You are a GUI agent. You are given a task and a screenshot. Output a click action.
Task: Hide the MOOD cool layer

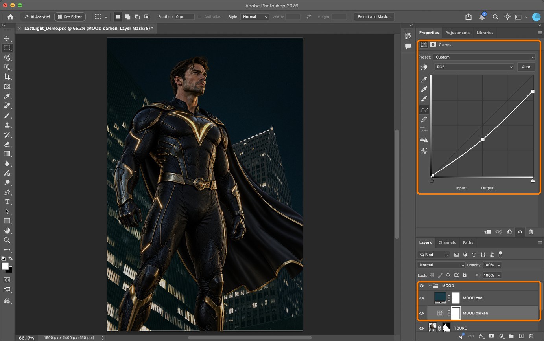[422, 298]
